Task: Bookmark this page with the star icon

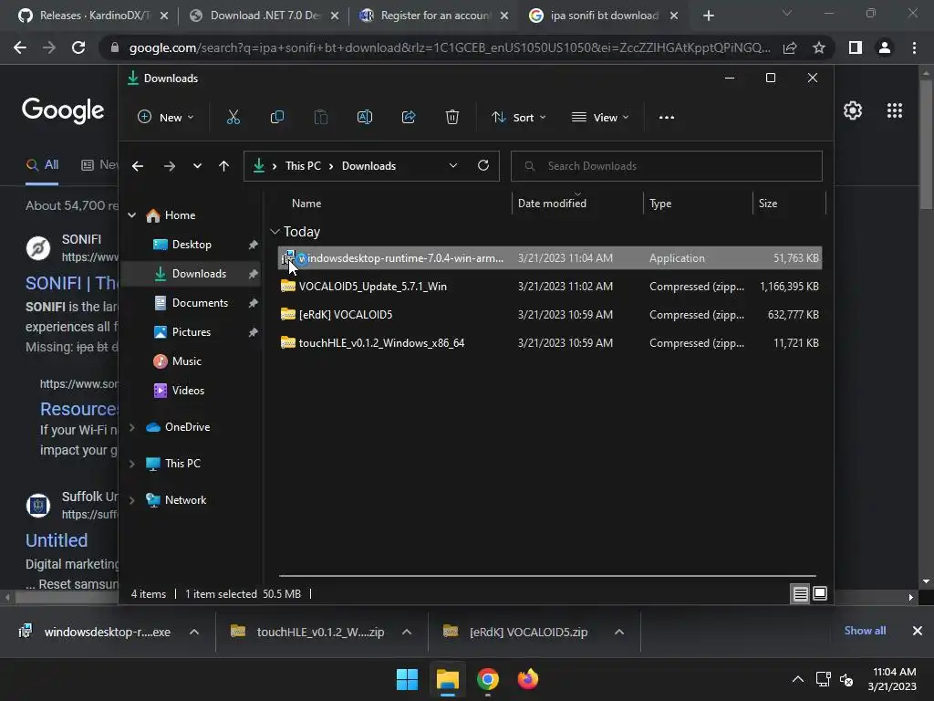Action: (819, 47)
